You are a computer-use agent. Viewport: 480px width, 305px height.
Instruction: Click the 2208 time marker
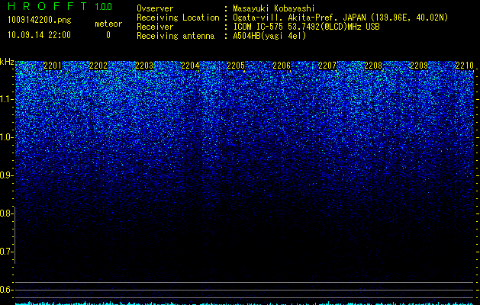tap(373, 66)
